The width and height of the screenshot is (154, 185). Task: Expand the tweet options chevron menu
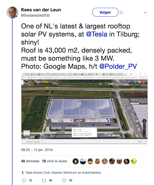click(145, 12)
